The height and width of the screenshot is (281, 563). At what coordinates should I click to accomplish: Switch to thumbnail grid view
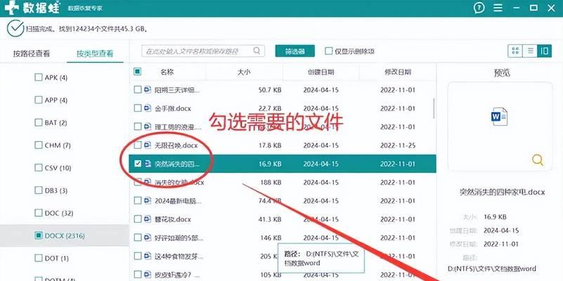515,51
